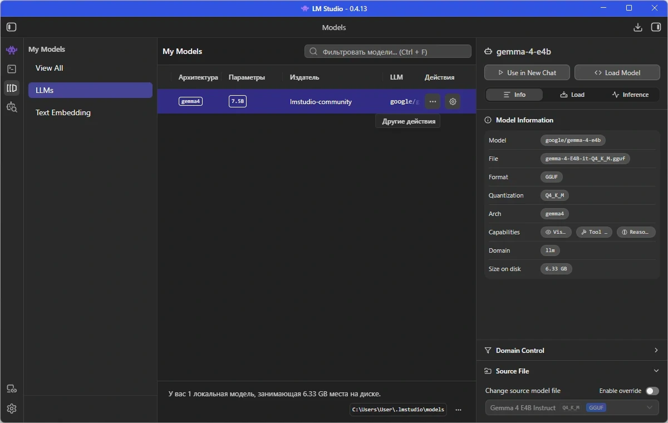The image size is (668, 423).
Task: Open the Developer terminal sidebar icon
Action: pos(12,69)
